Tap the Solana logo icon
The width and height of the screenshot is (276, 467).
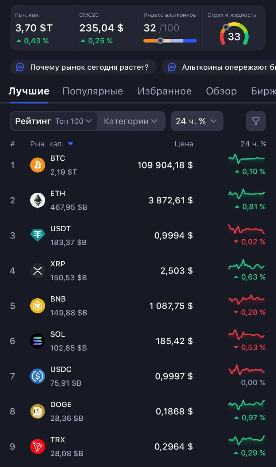point(38,341)
